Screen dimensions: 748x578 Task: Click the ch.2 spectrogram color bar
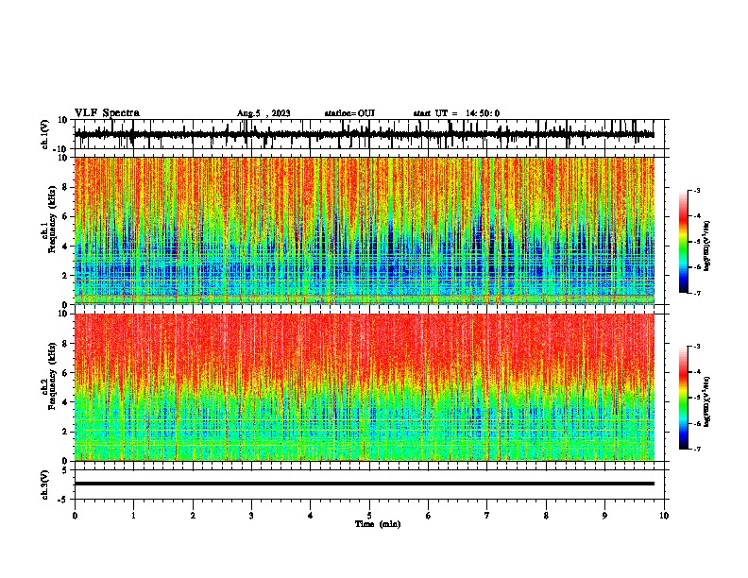(683, 398)
